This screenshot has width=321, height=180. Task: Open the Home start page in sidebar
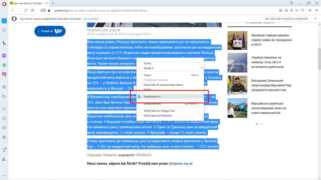4,21
